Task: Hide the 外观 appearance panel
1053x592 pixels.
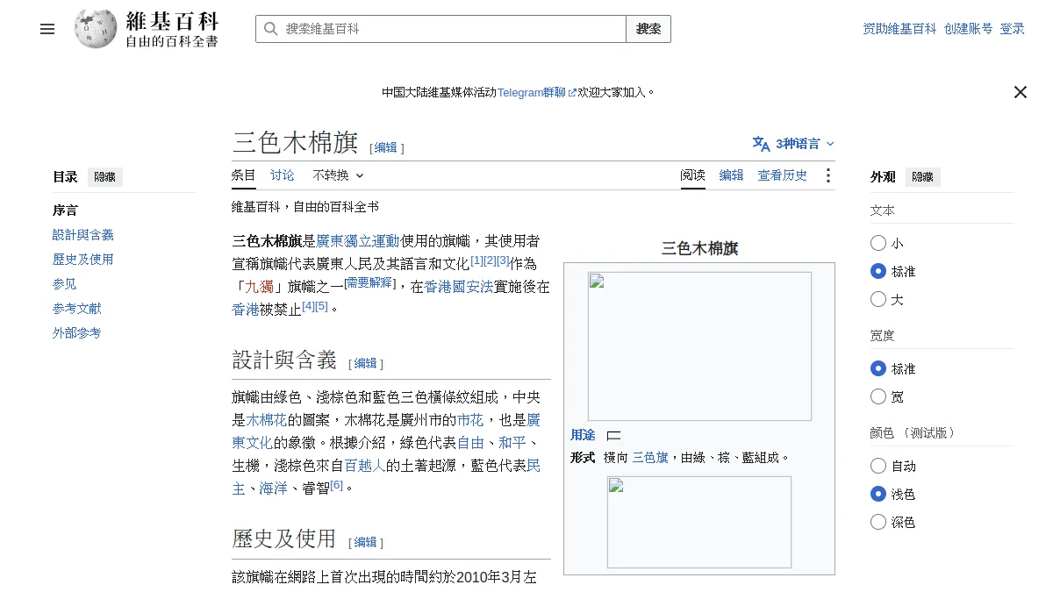Action: pos(922,177)
